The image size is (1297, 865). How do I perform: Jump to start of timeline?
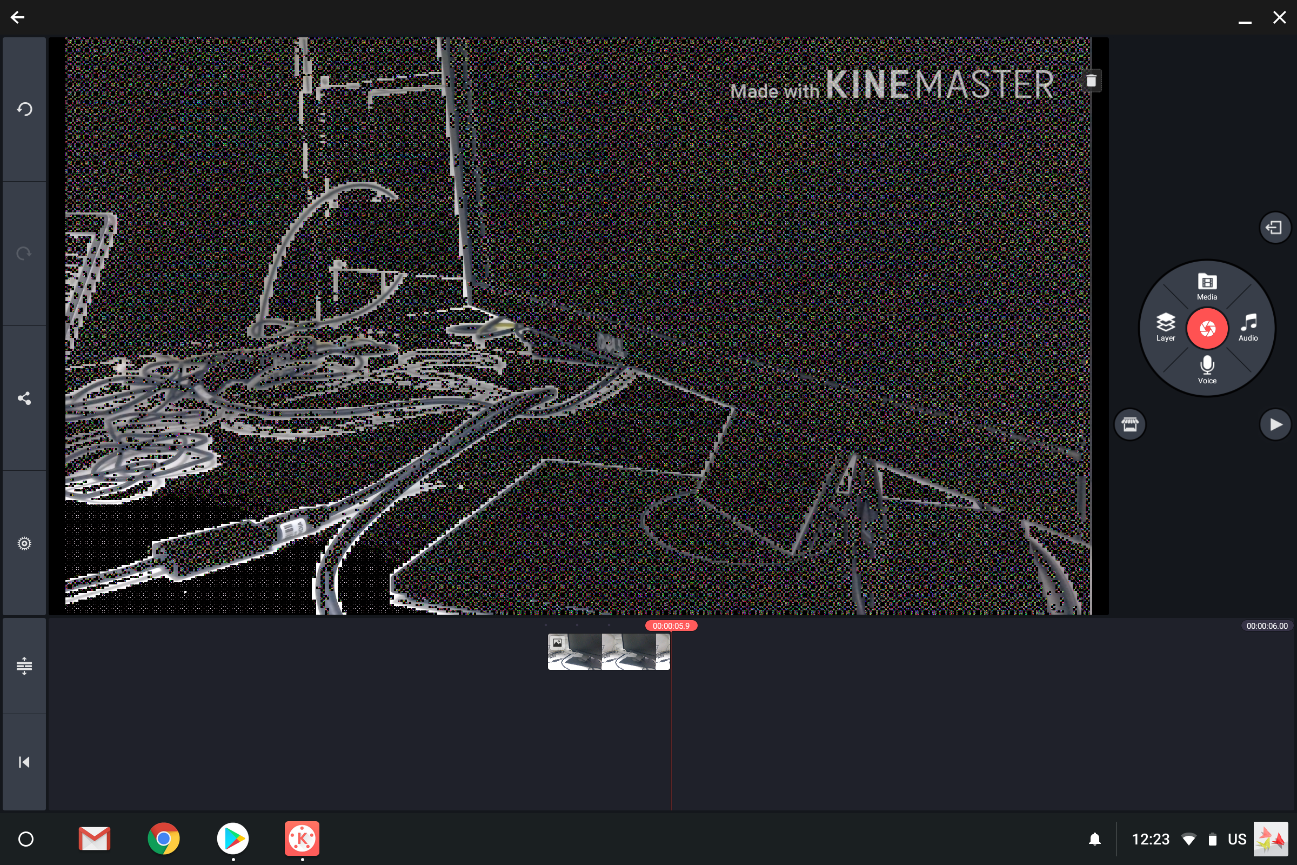point(24,762)
